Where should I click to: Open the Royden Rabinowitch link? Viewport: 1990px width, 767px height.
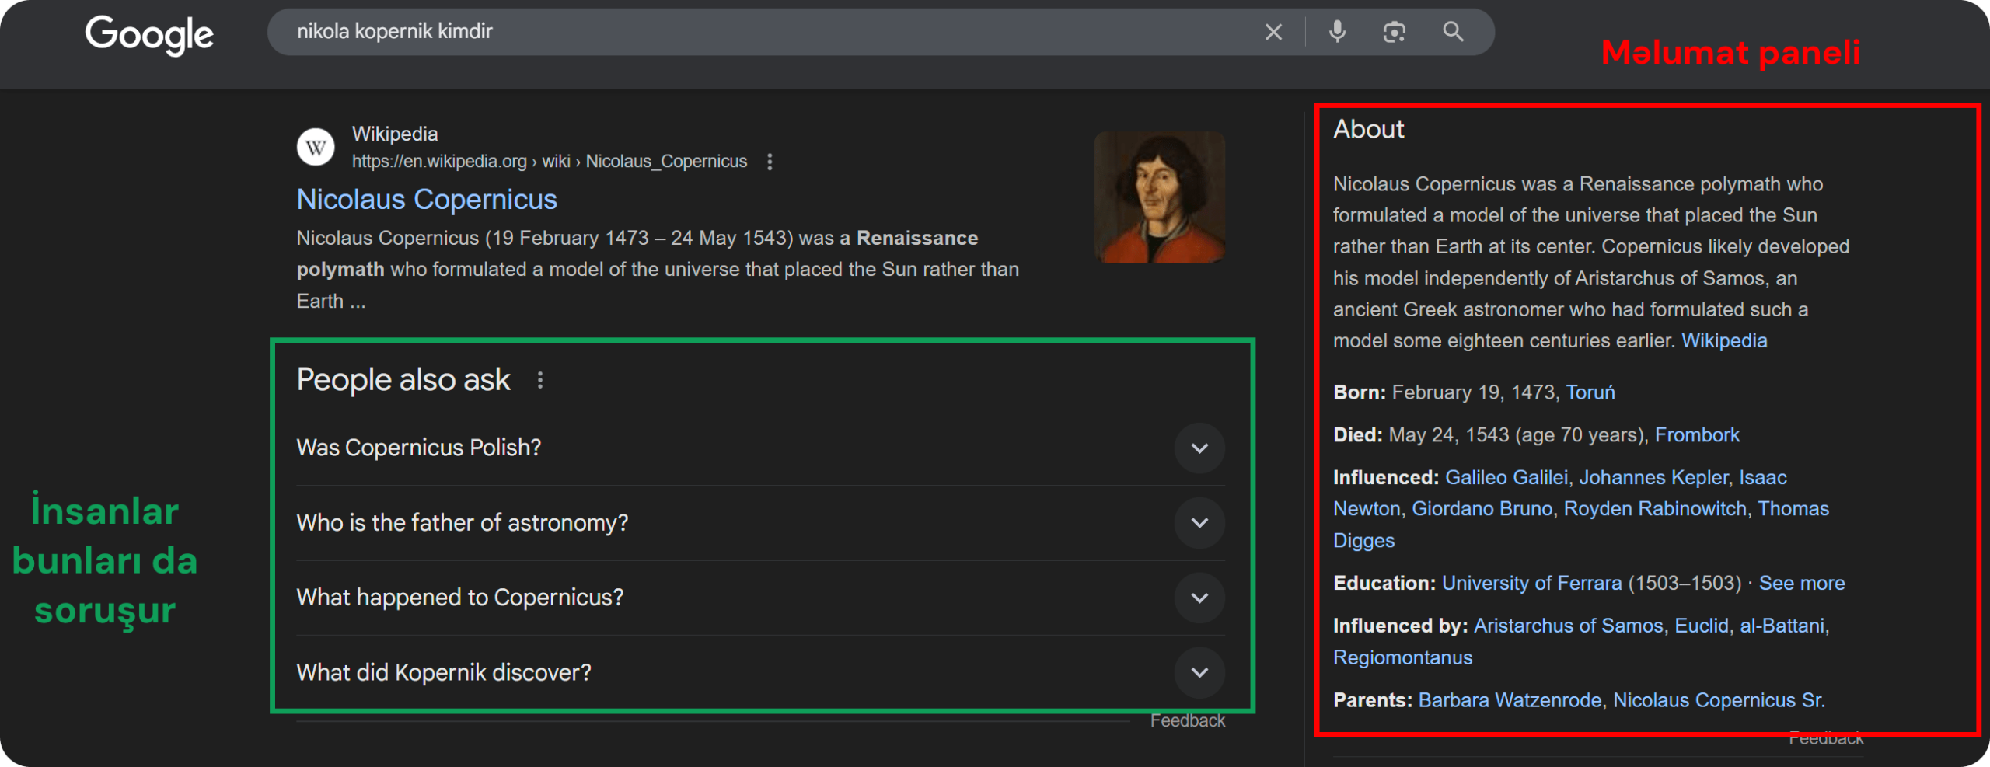[x=1655, y=509]
